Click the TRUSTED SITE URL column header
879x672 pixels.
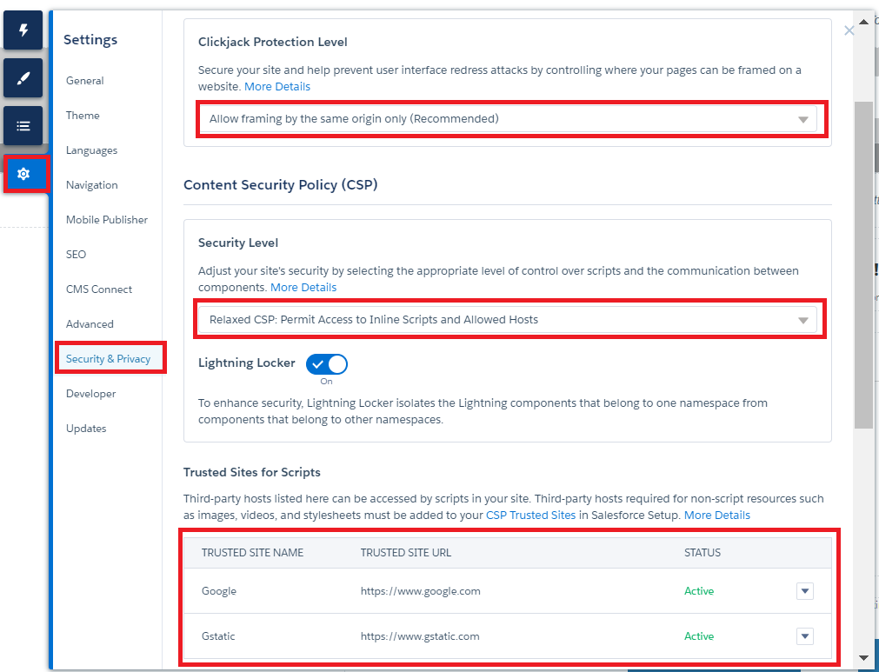[x=406, y=553]
